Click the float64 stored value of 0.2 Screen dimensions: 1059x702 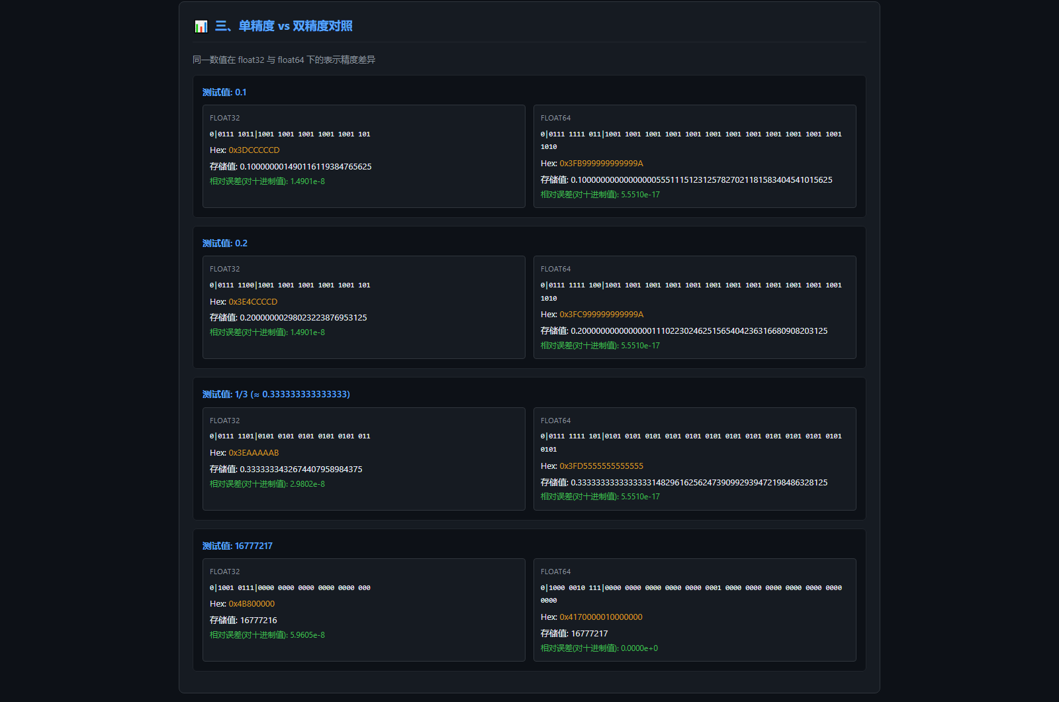tap(699, 331)
